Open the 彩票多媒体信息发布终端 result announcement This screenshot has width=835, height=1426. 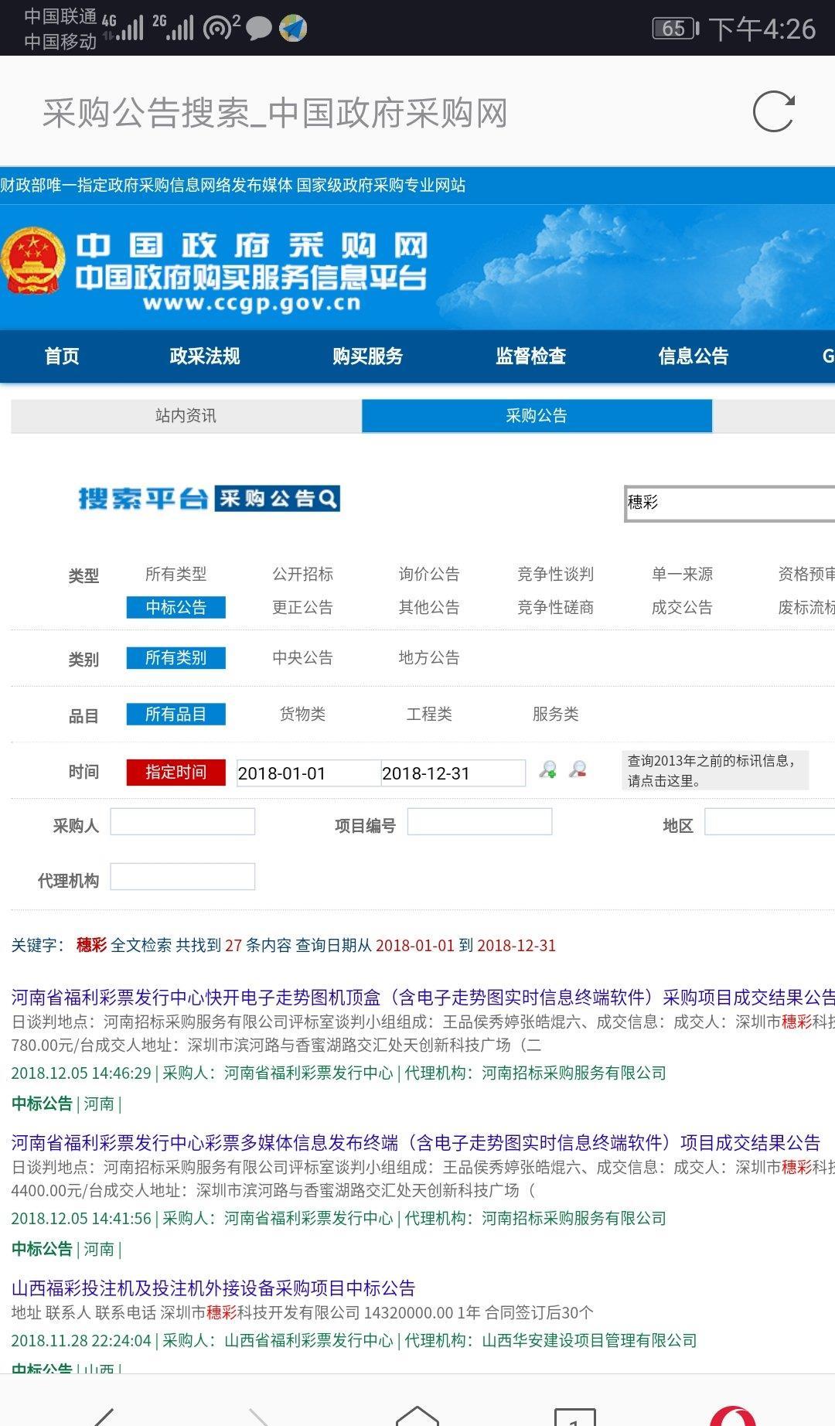coord(416,1142)
